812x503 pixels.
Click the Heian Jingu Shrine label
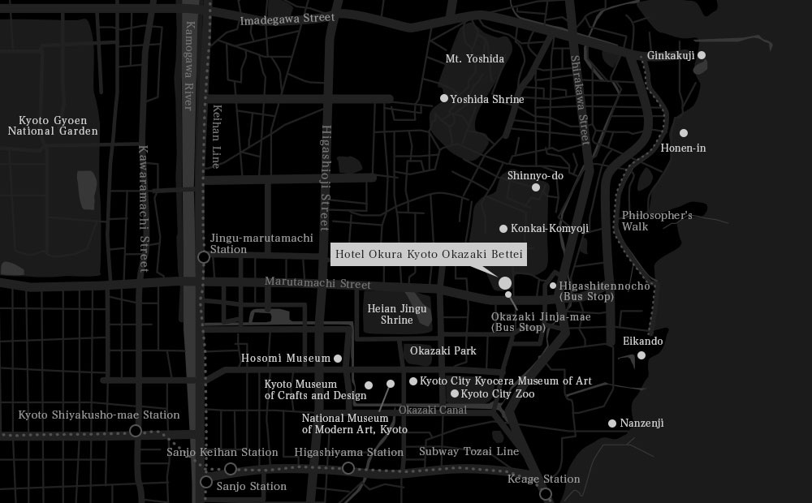(x=397, y=314)
